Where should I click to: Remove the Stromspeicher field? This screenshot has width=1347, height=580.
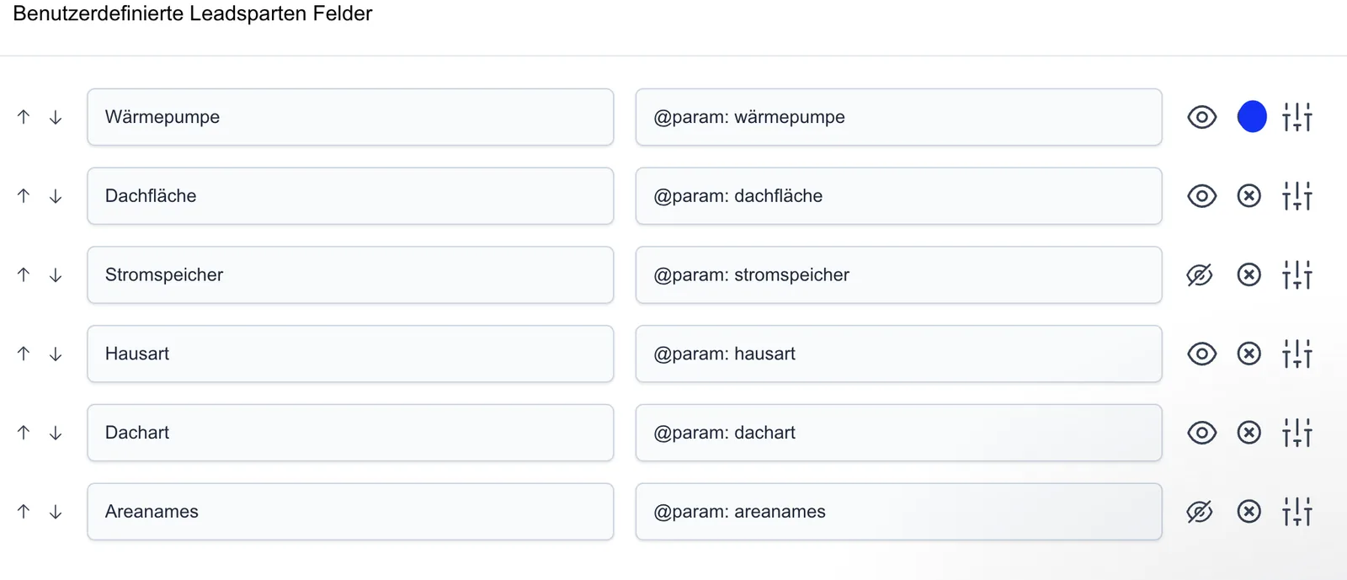pos(1249,274)
